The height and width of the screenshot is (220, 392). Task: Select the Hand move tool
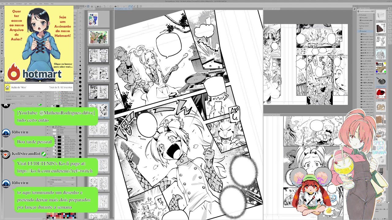(2, 14)
